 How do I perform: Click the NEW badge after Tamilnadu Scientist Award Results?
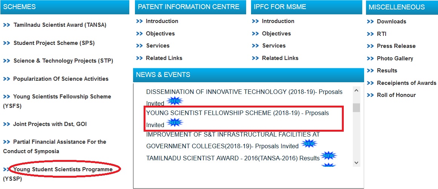pos(328,156)
